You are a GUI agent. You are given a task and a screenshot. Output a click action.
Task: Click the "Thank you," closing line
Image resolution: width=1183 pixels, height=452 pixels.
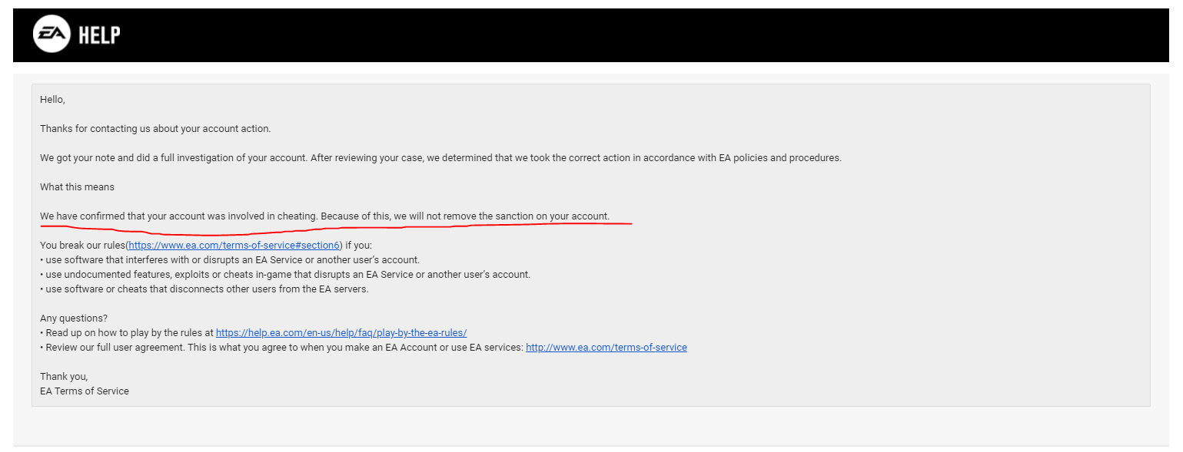tap(64, 377)
